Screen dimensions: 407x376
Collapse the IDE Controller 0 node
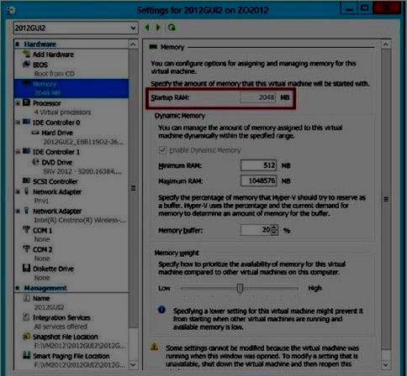click(x=18, y=123)
